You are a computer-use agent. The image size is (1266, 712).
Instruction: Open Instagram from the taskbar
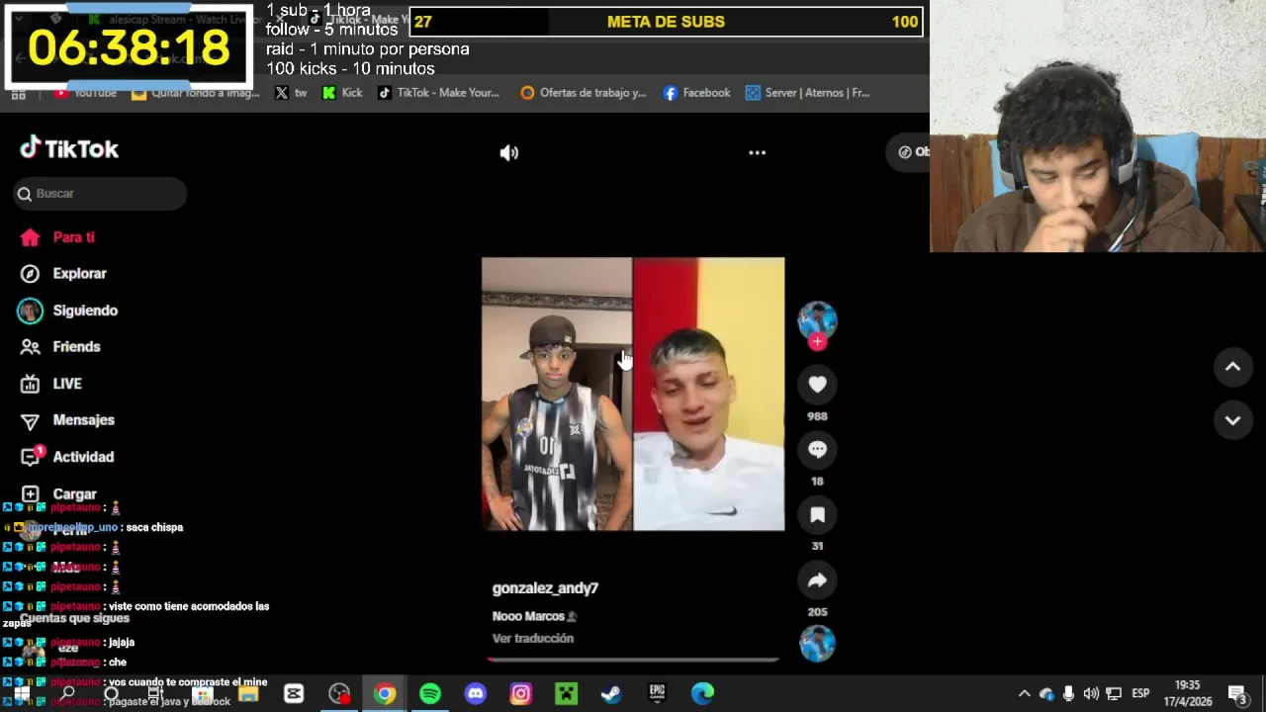coord(520,694)
